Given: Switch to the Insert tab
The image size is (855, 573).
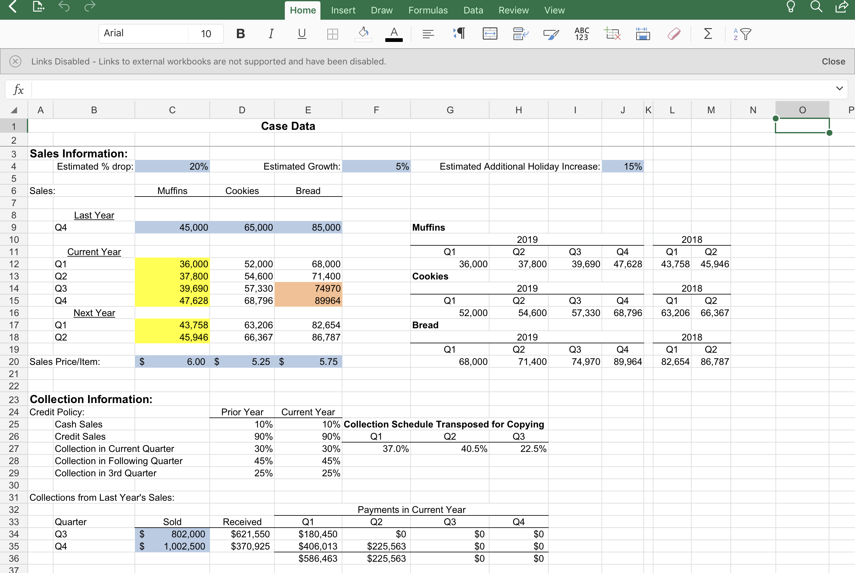Looking at the screenshot, I should pos(343,10).
